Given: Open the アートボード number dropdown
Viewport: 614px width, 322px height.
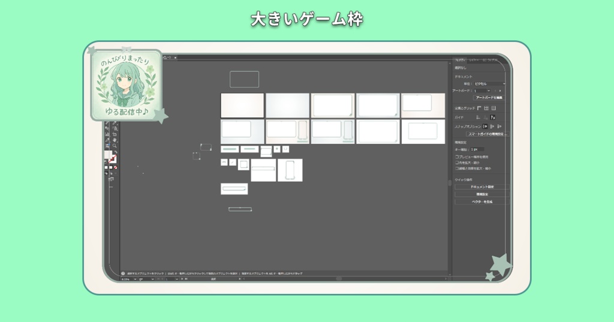Looking at the screenshot, I should click(x=488, y=90).
